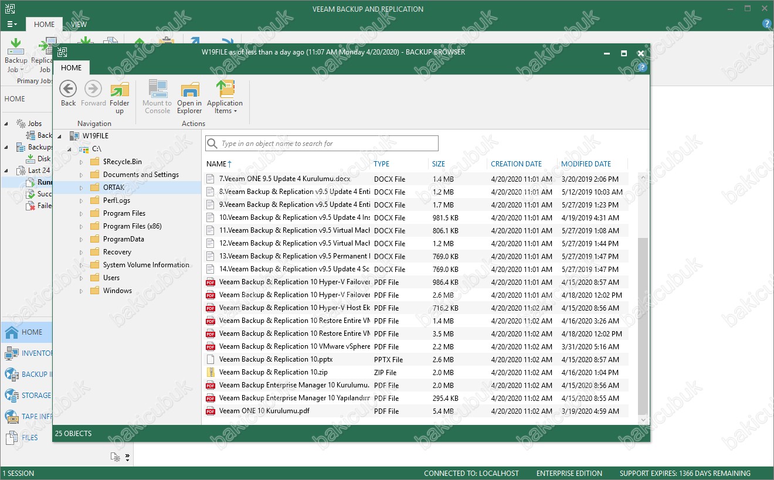This screenshot has width=774, height=480.
Task: Open the STORAGE INFRASTRUCTURE view icon
Action: point(11,396)
